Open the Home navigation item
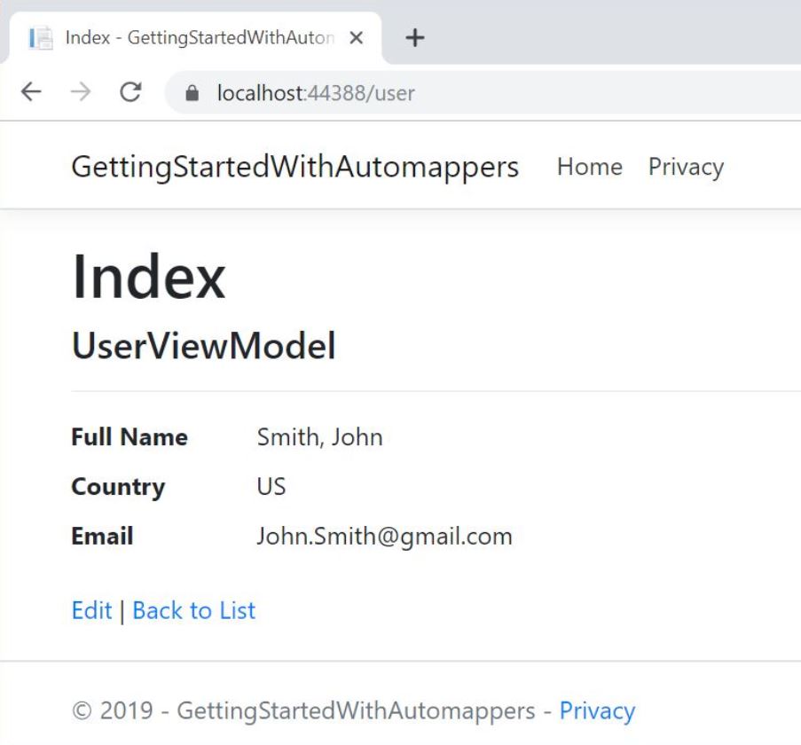The image size is (801, 745). tap(590, 167)
